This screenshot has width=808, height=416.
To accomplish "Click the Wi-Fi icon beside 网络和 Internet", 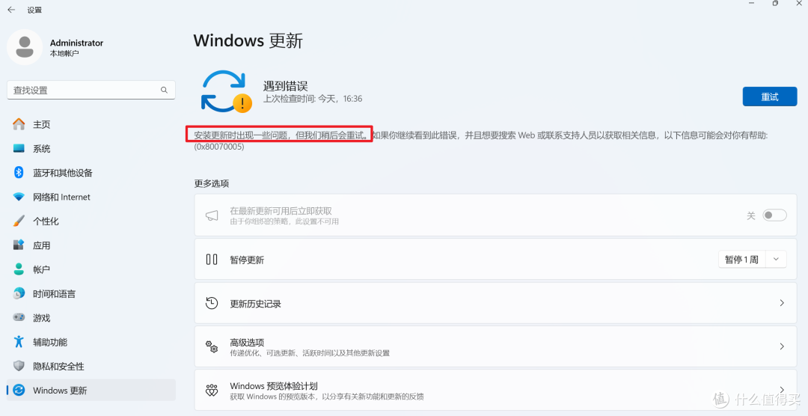I will tap(19, 197).
